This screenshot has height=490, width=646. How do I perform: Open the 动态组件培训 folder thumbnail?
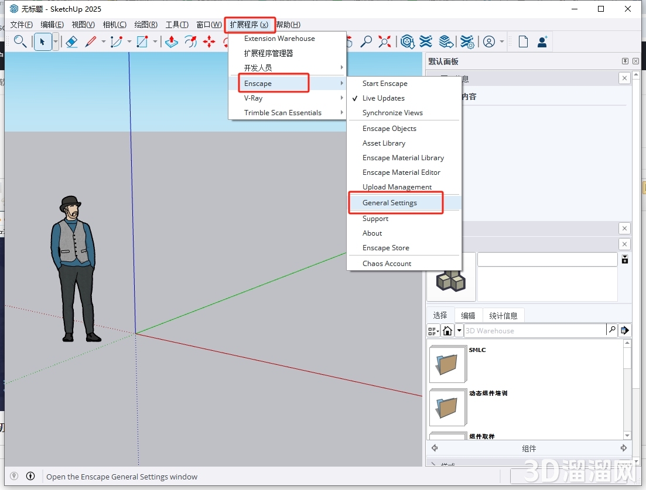(x=448, y=408)
